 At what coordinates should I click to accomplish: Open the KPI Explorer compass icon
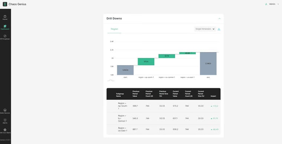[5, 36]
